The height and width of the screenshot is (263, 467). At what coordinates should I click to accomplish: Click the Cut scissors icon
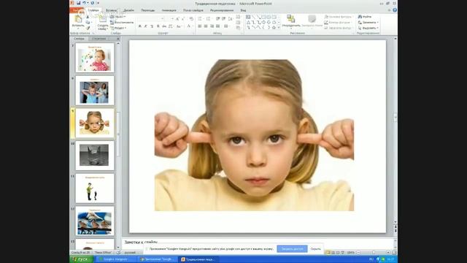pyautogui.click(x=88, y=17)
